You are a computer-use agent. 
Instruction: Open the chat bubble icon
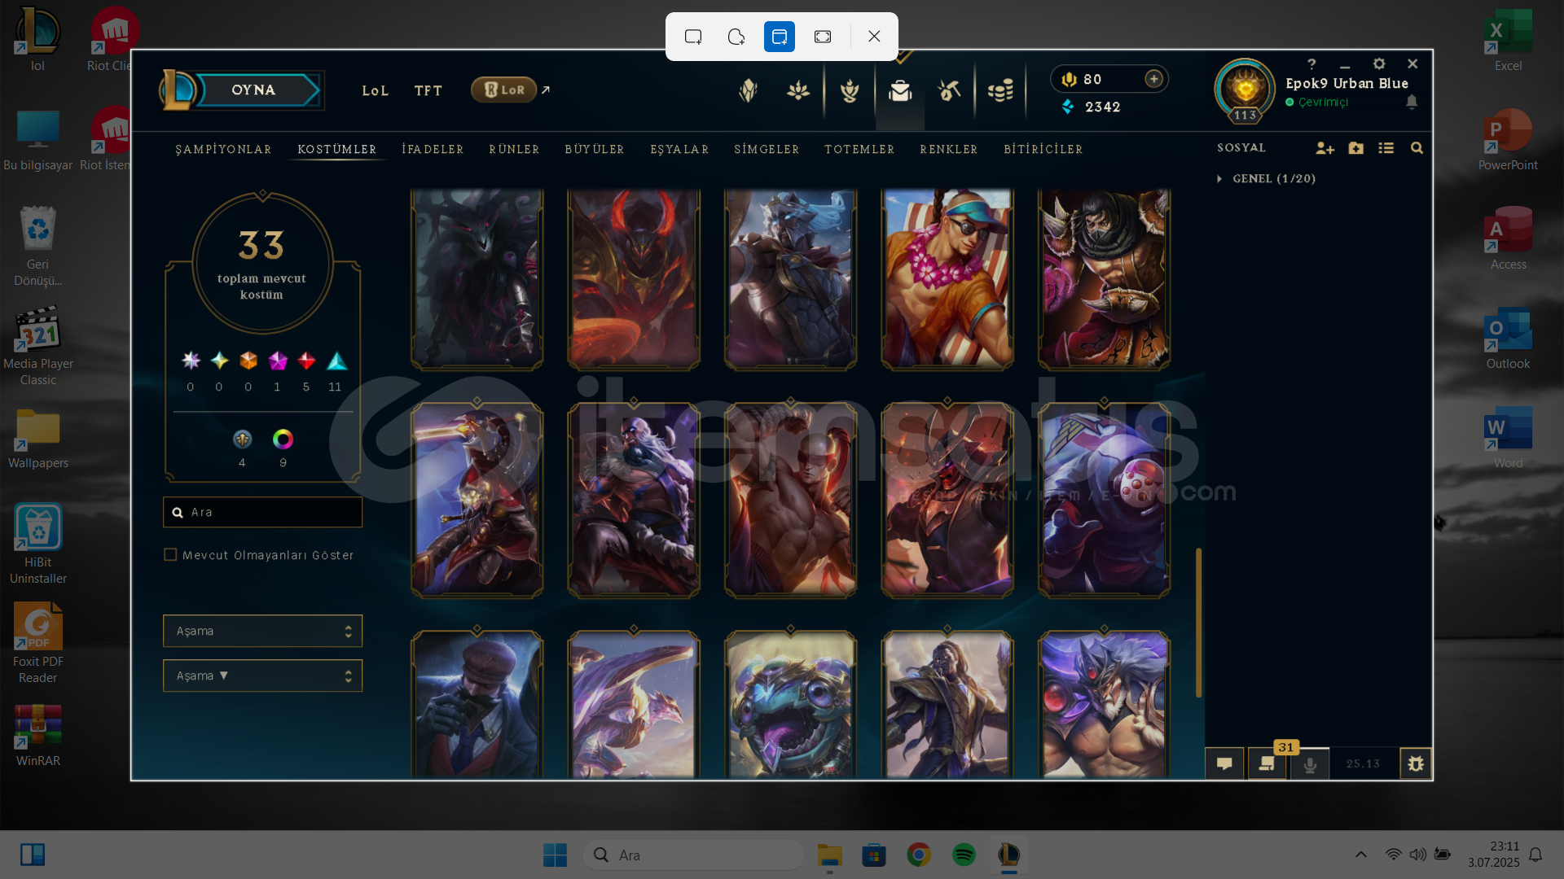click(x=1224, y=763)
